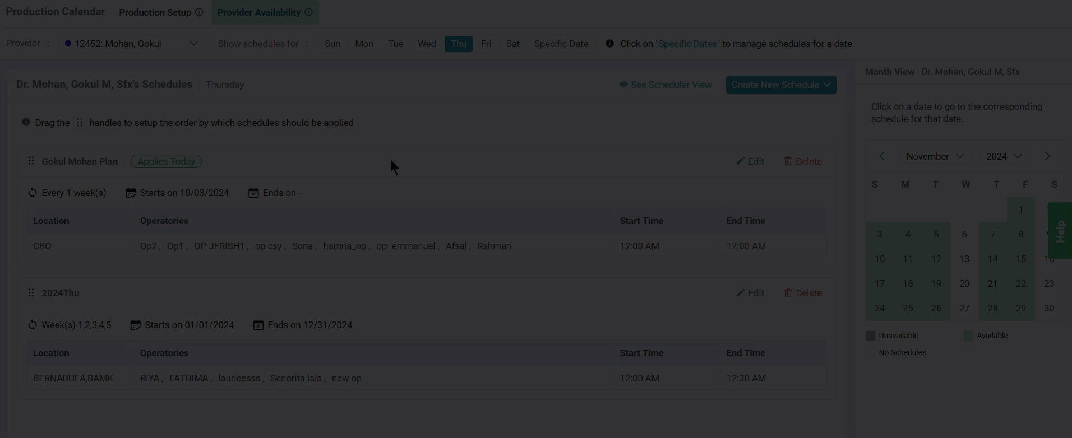Select November 30 in month view

pos(1049,308)
